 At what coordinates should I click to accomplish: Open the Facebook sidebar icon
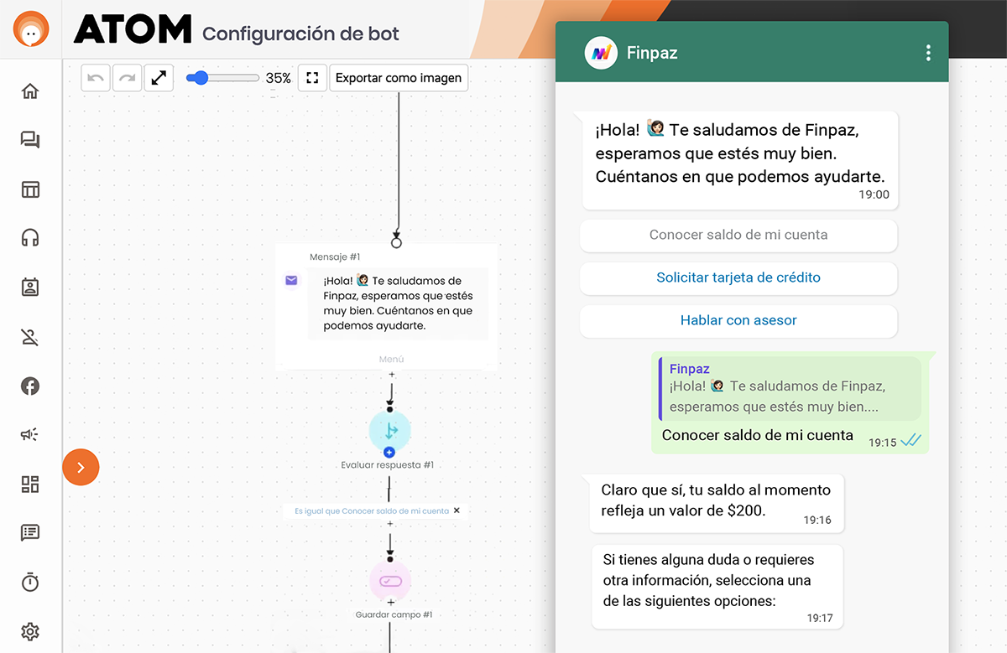pyautogui.click(x=30, y=386)
